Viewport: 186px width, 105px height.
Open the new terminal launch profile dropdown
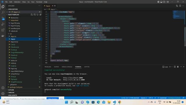coord(172,67)
